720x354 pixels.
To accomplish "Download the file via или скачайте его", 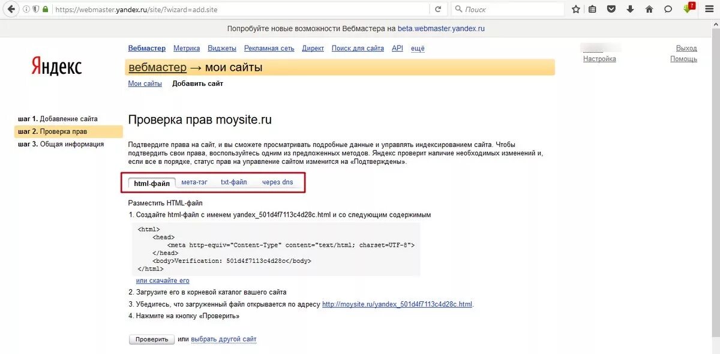I will 163,280.
